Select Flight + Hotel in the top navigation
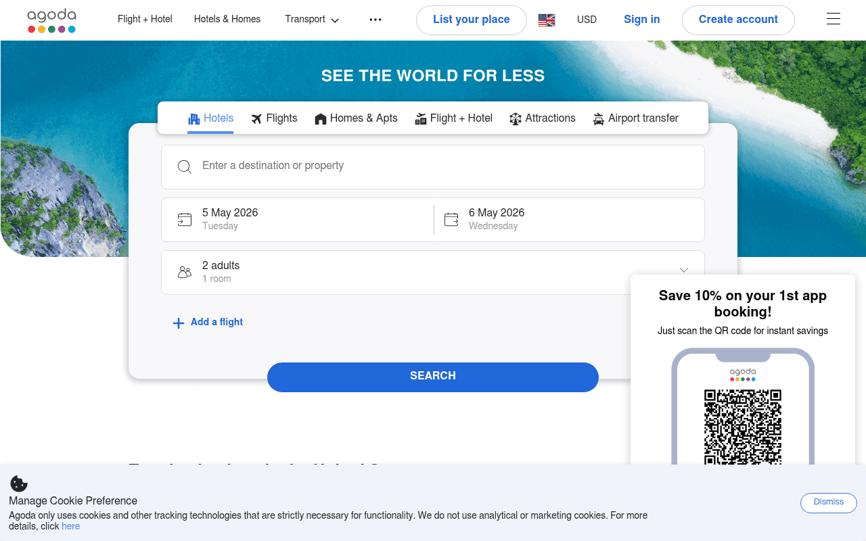This screenshot has width=866, height=541. 145,20
